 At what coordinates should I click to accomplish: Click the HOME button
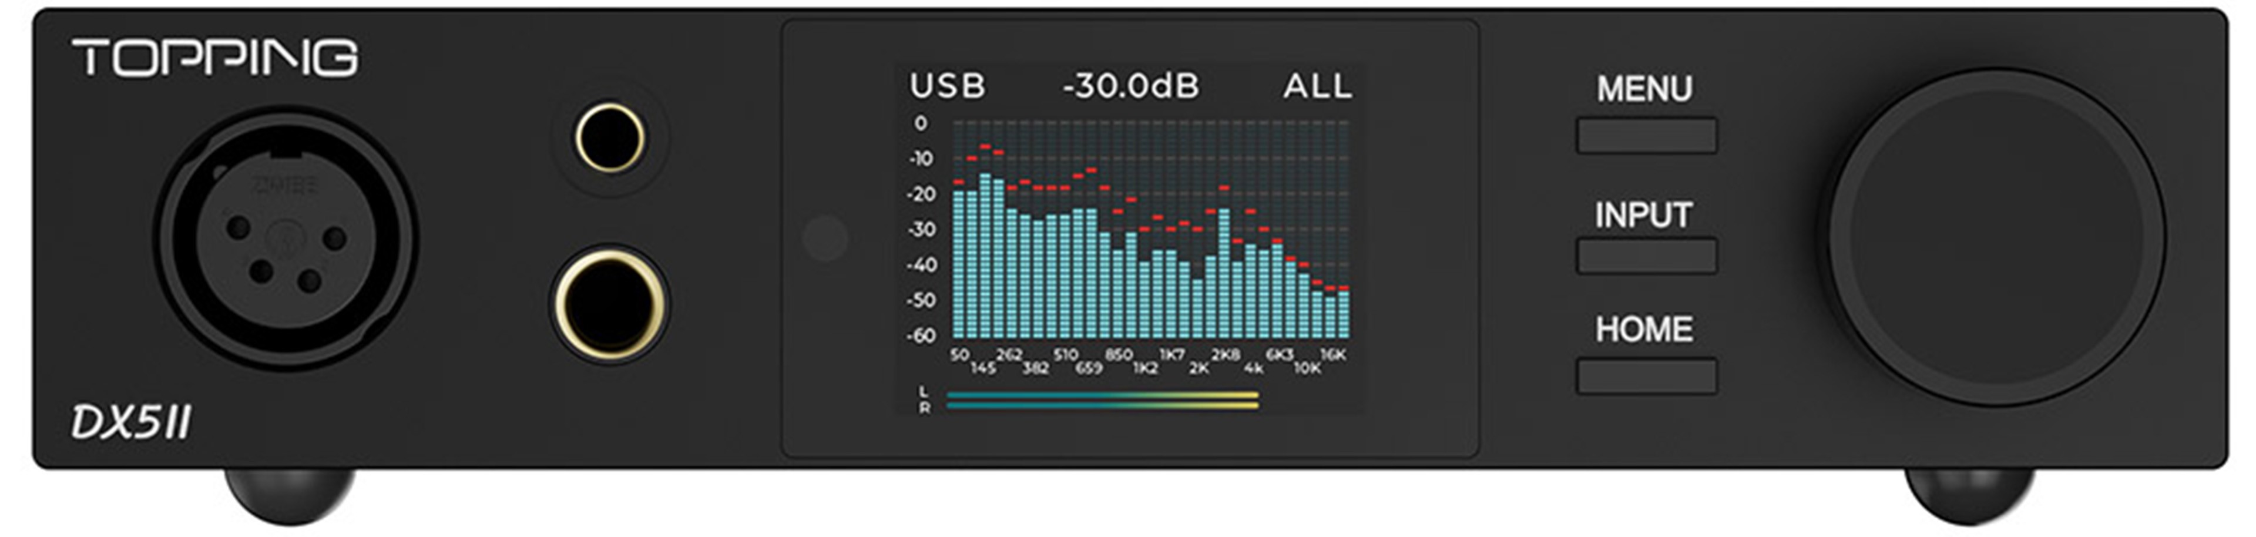click(x=1646, y=376)
